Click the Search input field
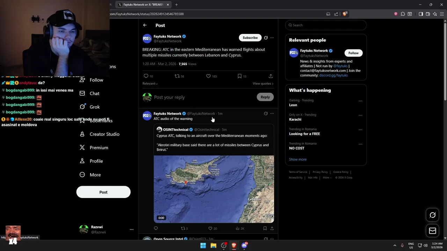Image resolution: width=447 pixels, height=251 pixels. 326,25
